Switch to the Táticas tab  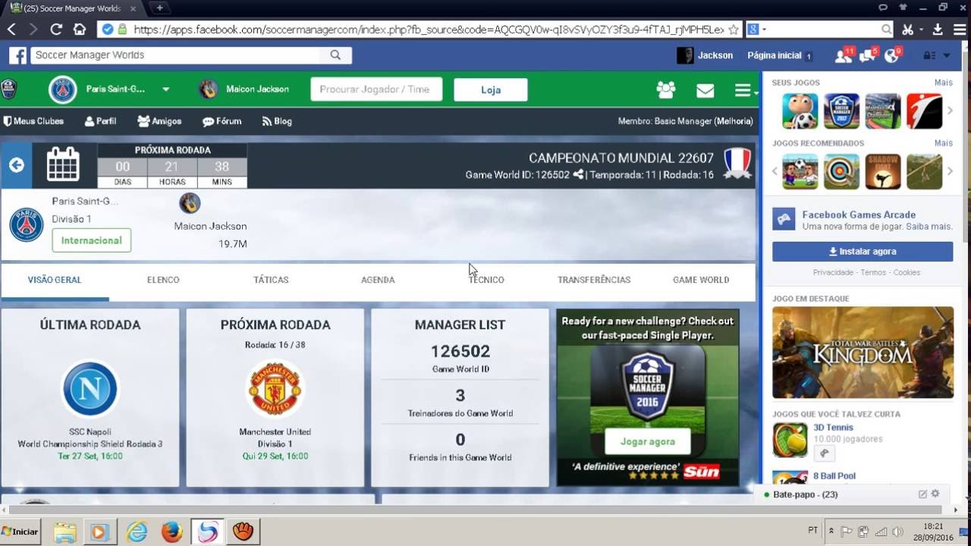tap(271, 280)
